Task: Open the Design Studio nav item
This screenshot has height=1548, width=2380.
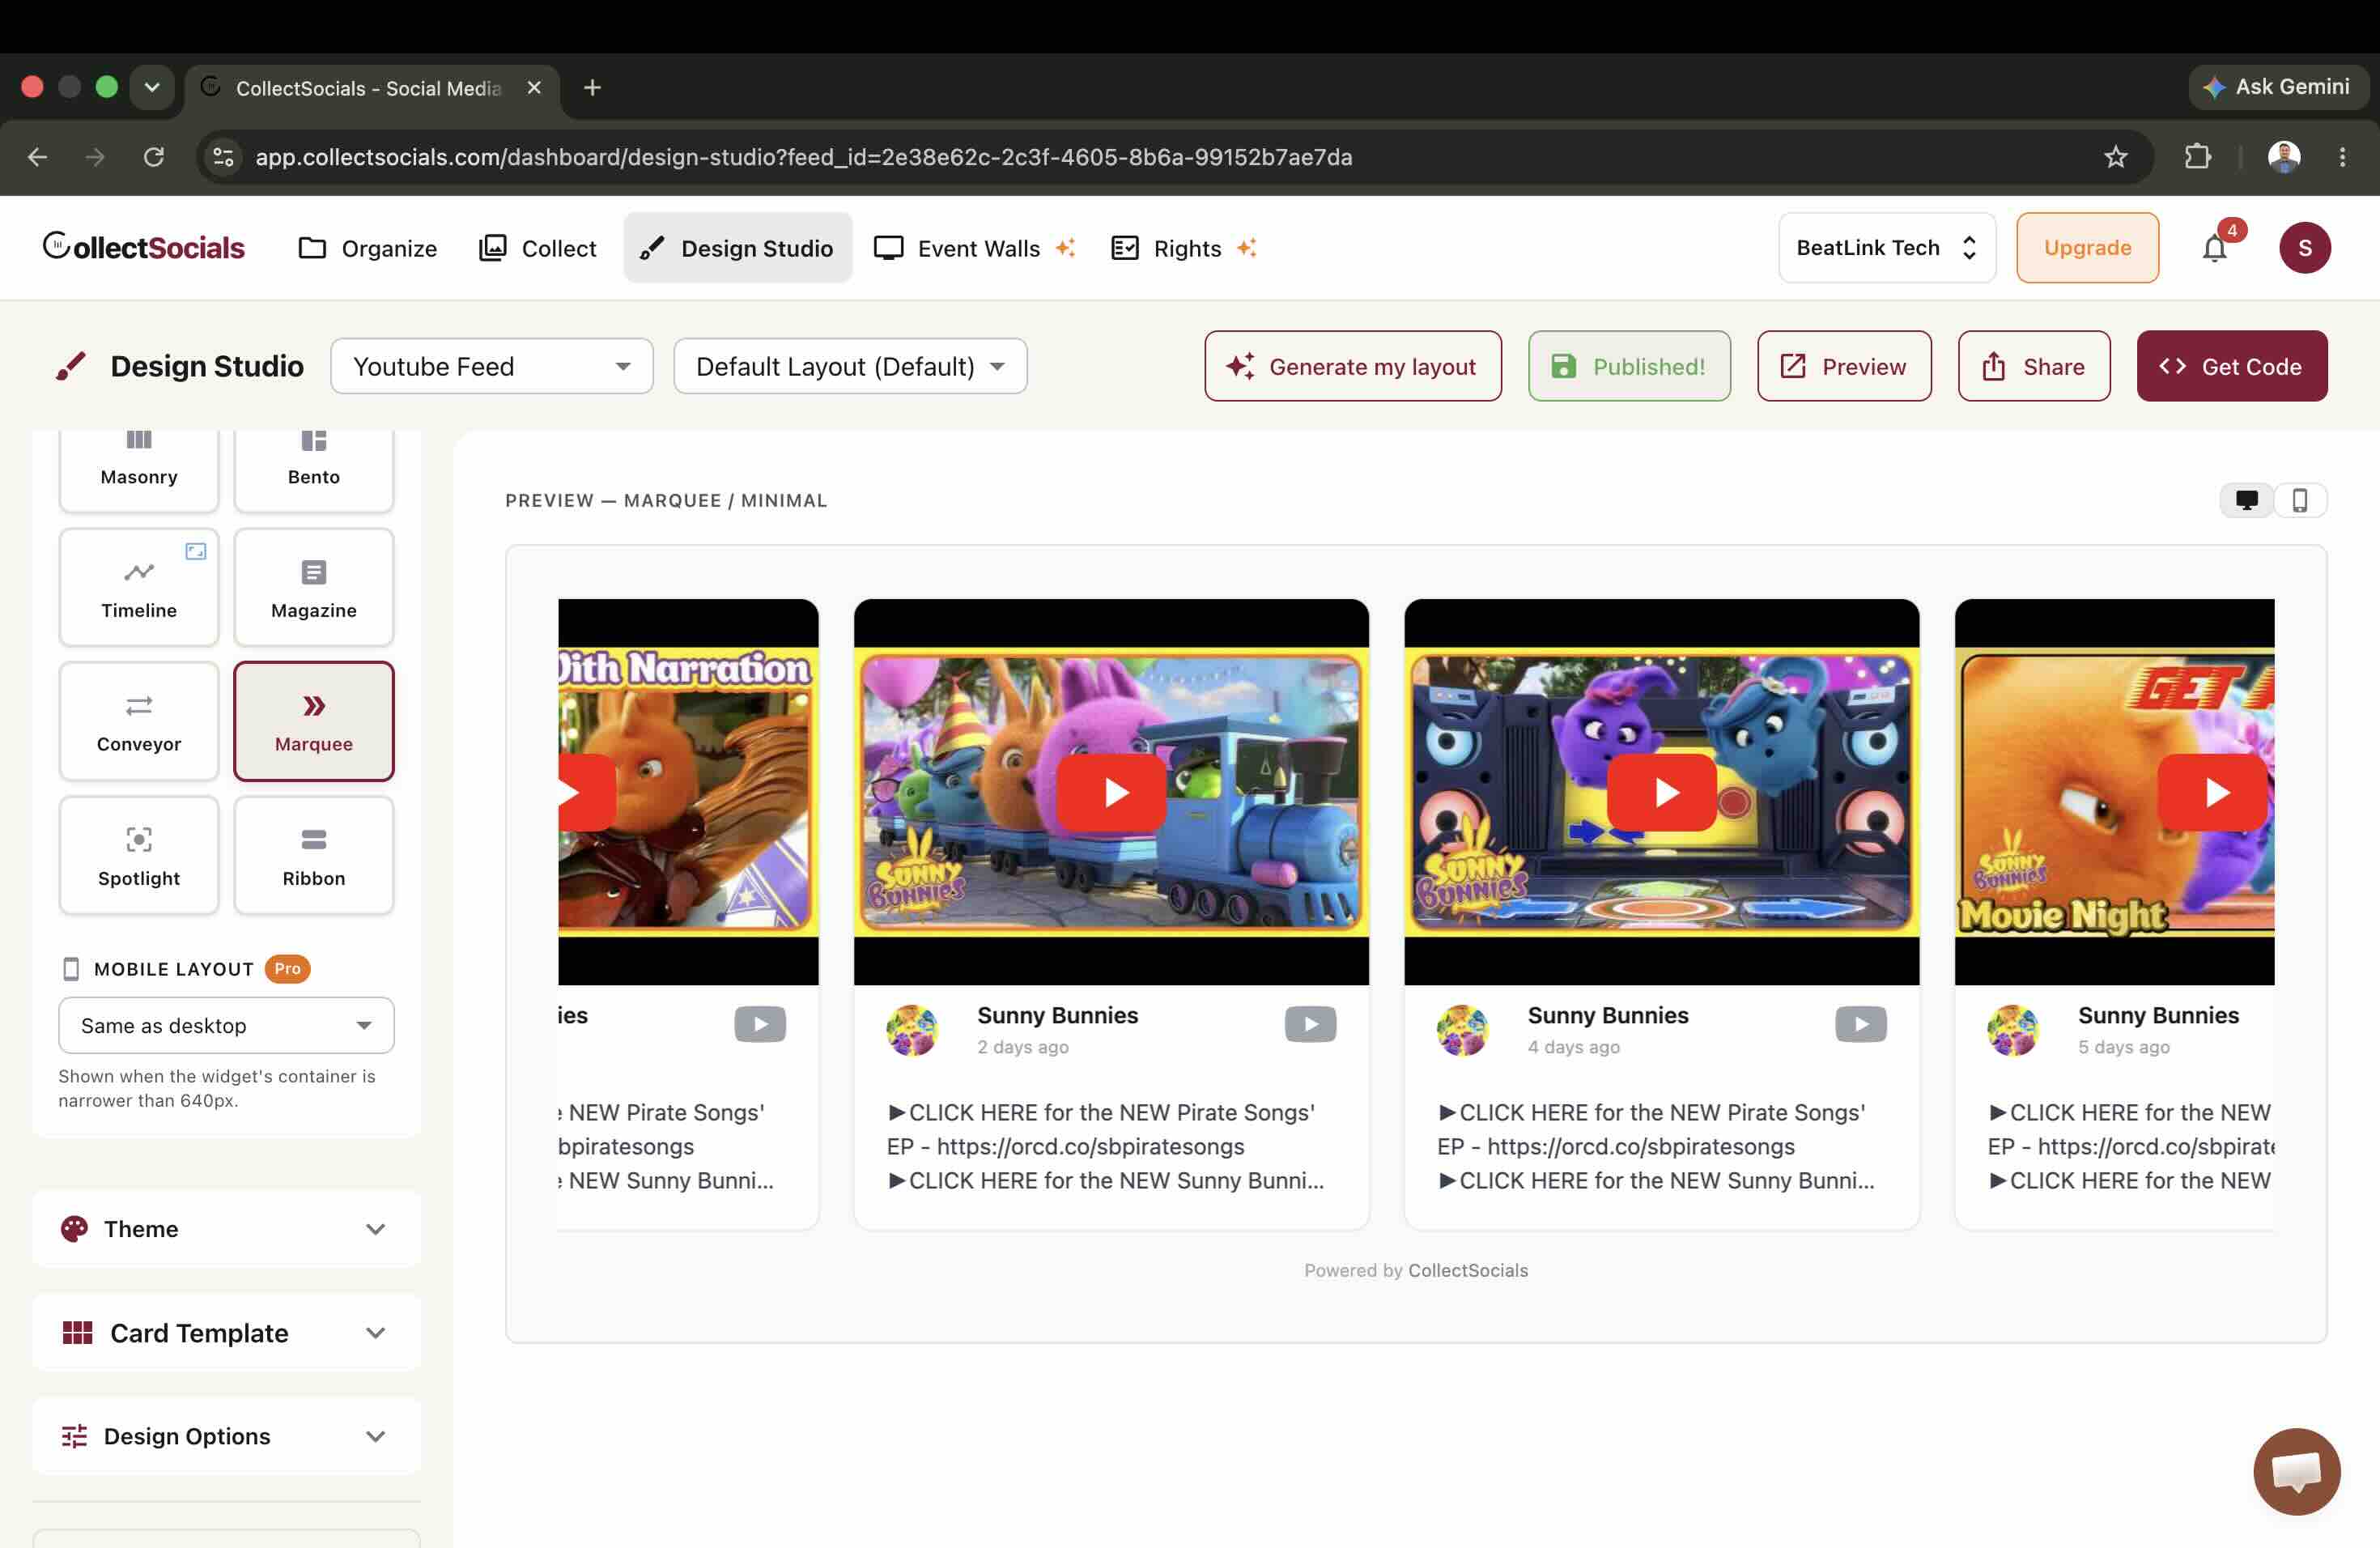Action: pos(738,248)
